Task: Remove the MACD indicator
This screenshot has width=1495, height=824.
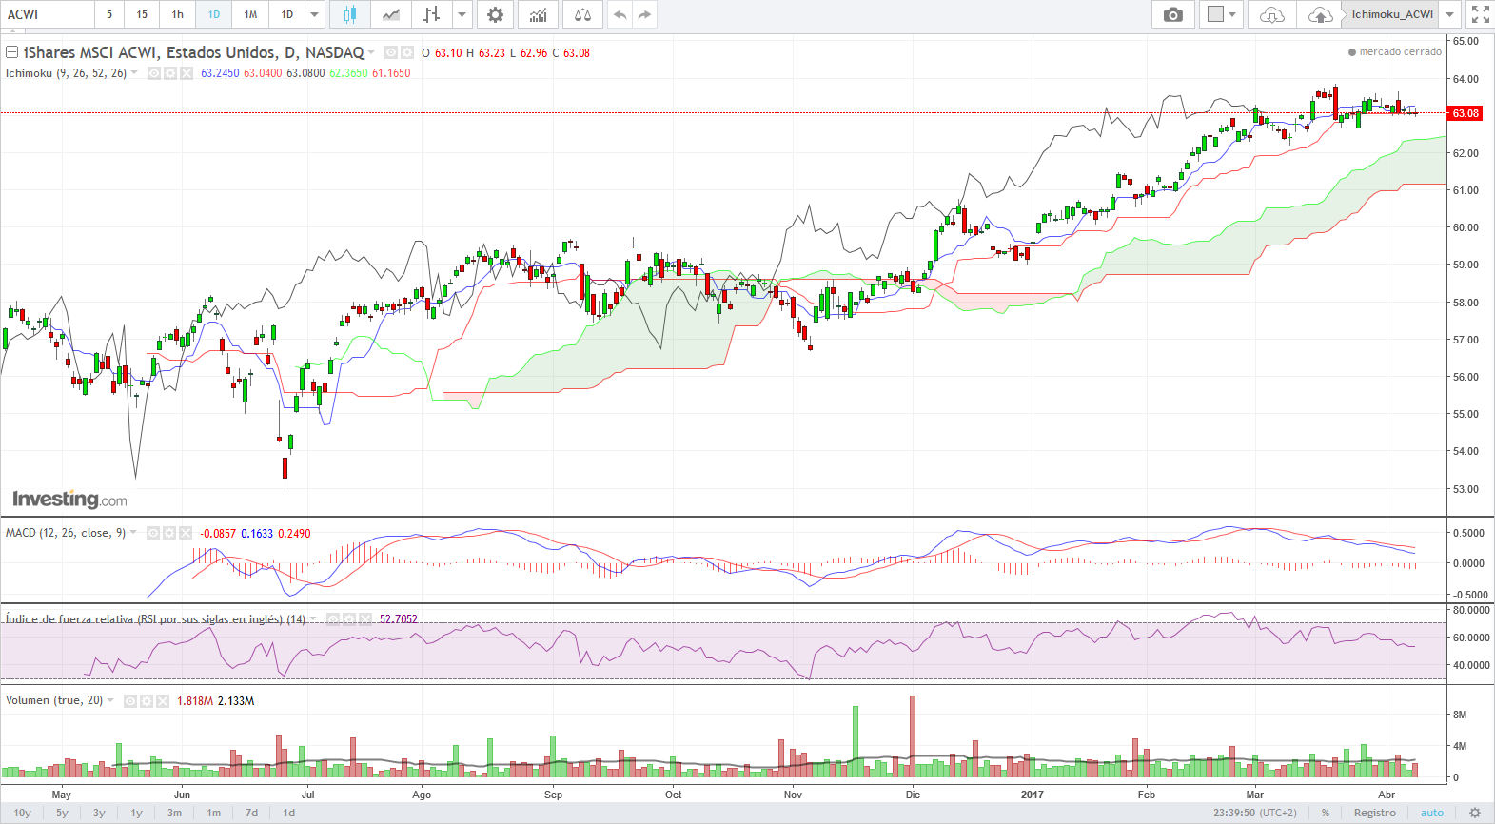Action: 186,533
